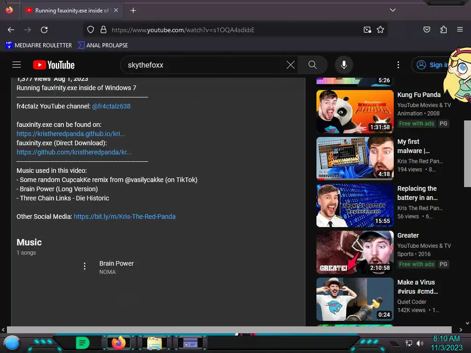471x353 pixels.
Task: Open the Pocket save icon
Action: [426, 29]
